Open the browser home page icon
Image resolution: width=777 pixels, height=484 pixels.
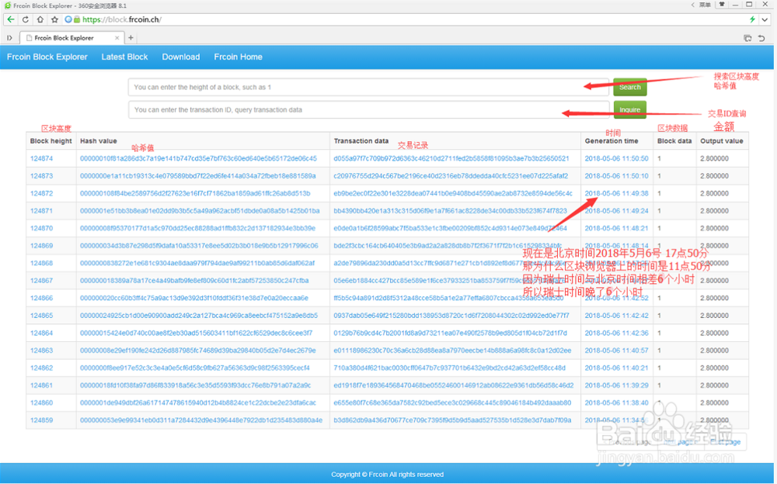[40, 19]
